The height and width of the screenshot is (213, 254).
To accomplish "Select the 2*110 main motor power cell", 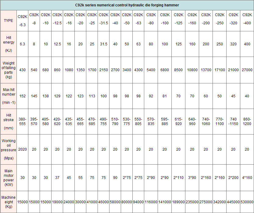I will click(178, 178).
